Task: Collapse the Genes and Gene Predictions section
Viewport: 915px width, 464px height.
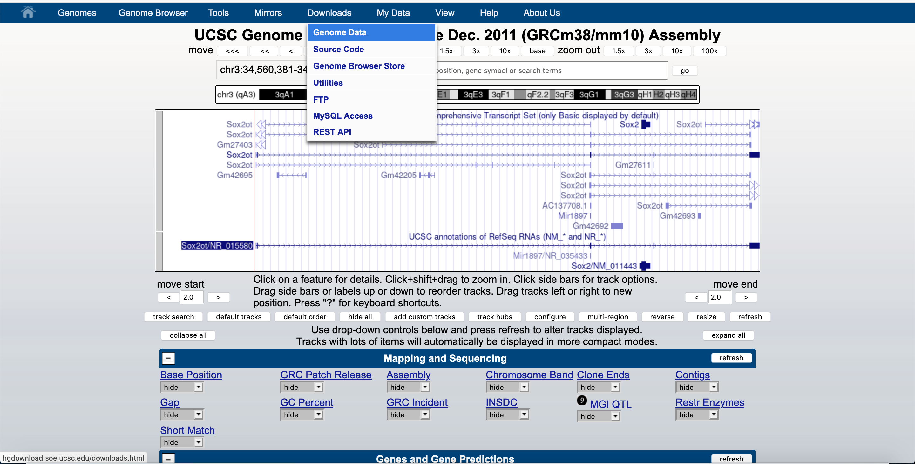Action: tap(168, 459)
